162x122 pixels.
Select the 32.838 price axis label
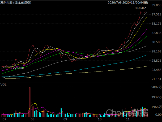(x=156, y=33)
